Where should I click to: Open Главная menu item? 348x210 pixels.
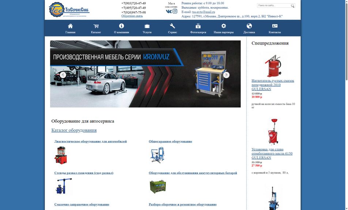[70, 32]
